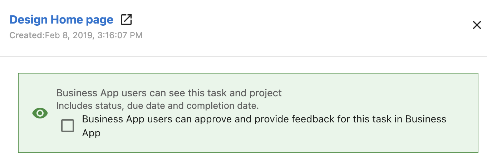Screen dimensions: 487x162
Task: Tick the empty square box in green banner
Action: click(x=68, y=126)
